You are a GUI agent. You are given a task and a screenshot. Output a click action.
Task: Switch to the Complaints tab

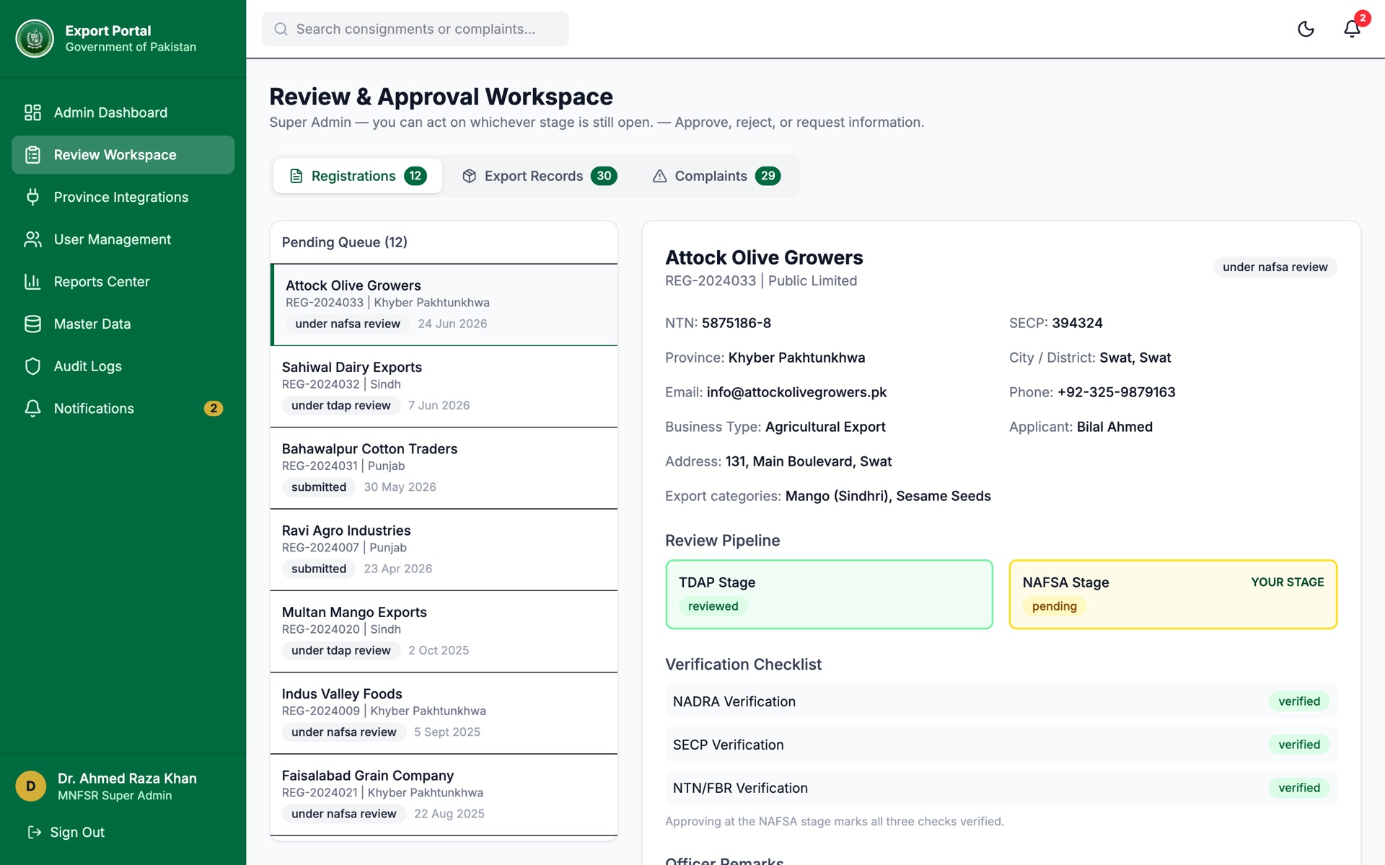tap(716, 176)
